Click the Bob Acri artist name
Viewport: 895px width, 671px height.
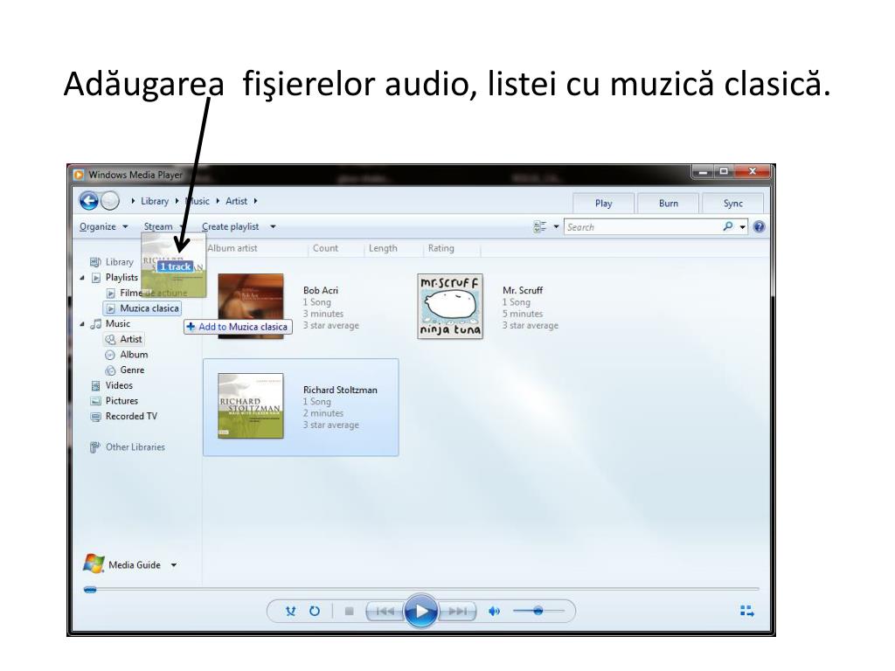click(321, 290)
